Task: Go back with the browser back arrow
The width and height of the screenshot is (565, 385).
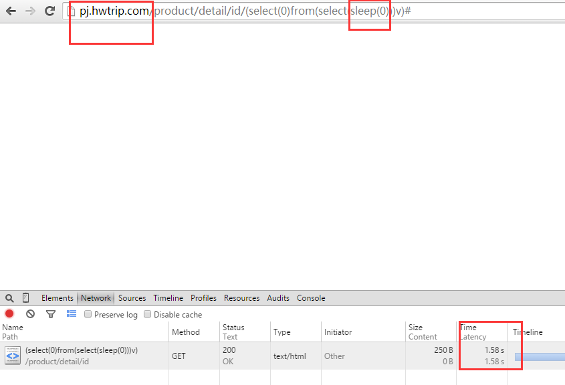Action: coord(11,11)
